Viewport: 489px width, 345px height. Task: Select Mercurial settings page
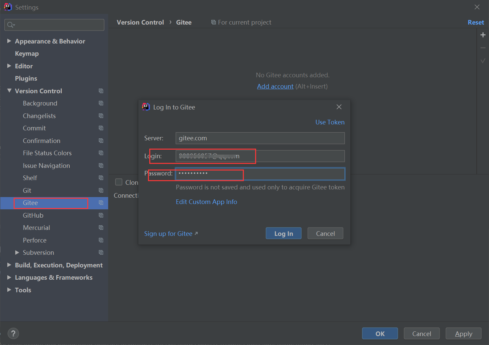coord(36,228)
